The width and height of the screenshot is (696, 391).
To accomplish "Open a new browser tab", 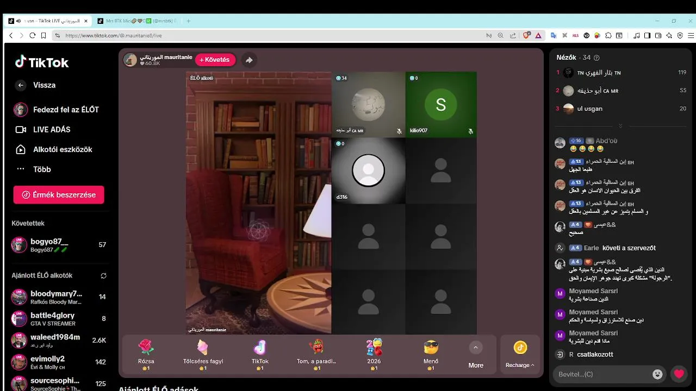I will tap(189, 21).
